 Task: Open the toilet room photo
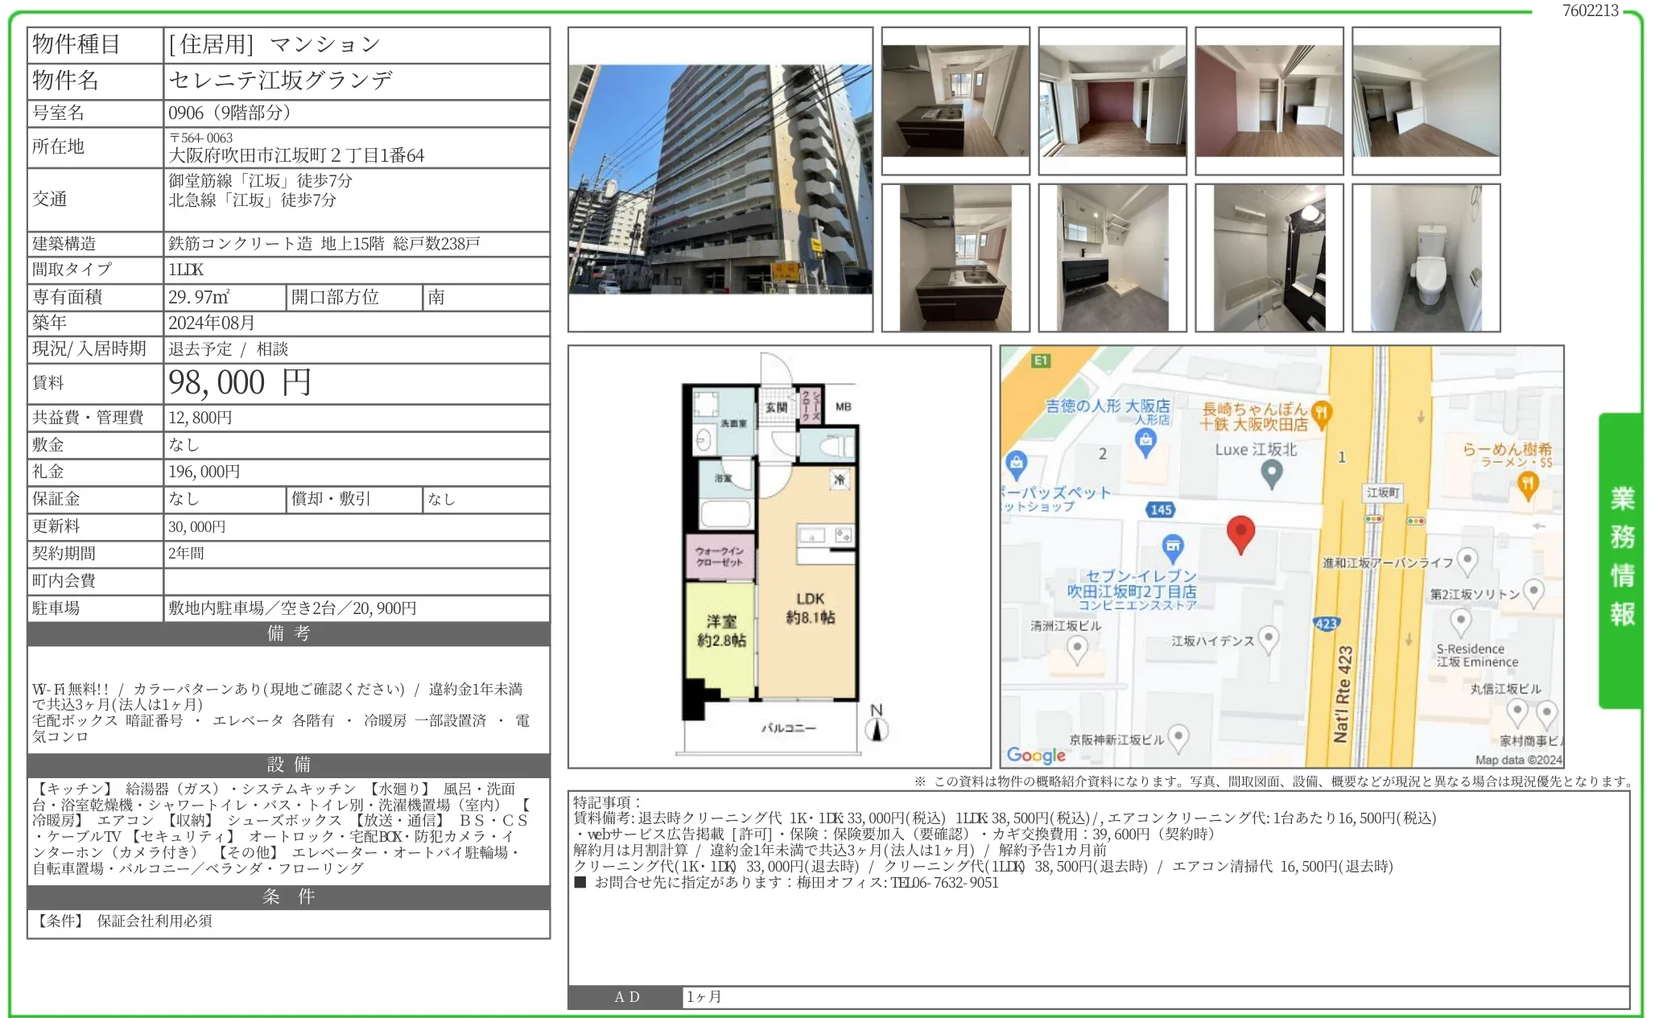point(1426,258)
